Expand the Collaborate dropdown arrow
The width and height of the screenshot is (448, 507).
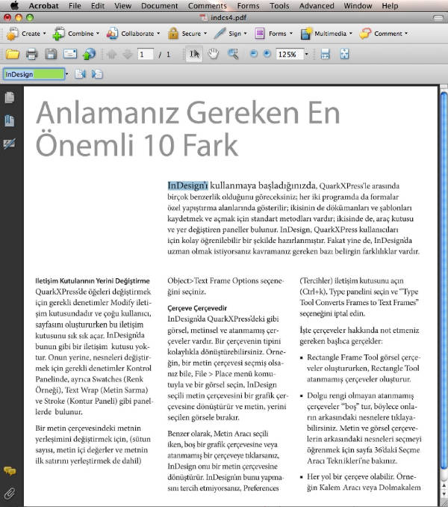pyautogui.click(x=158, y=34)
